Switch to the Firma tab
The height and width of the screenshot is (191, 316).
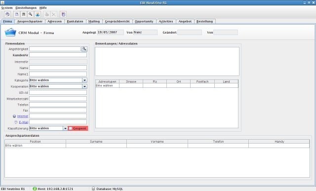coord(7,21)
